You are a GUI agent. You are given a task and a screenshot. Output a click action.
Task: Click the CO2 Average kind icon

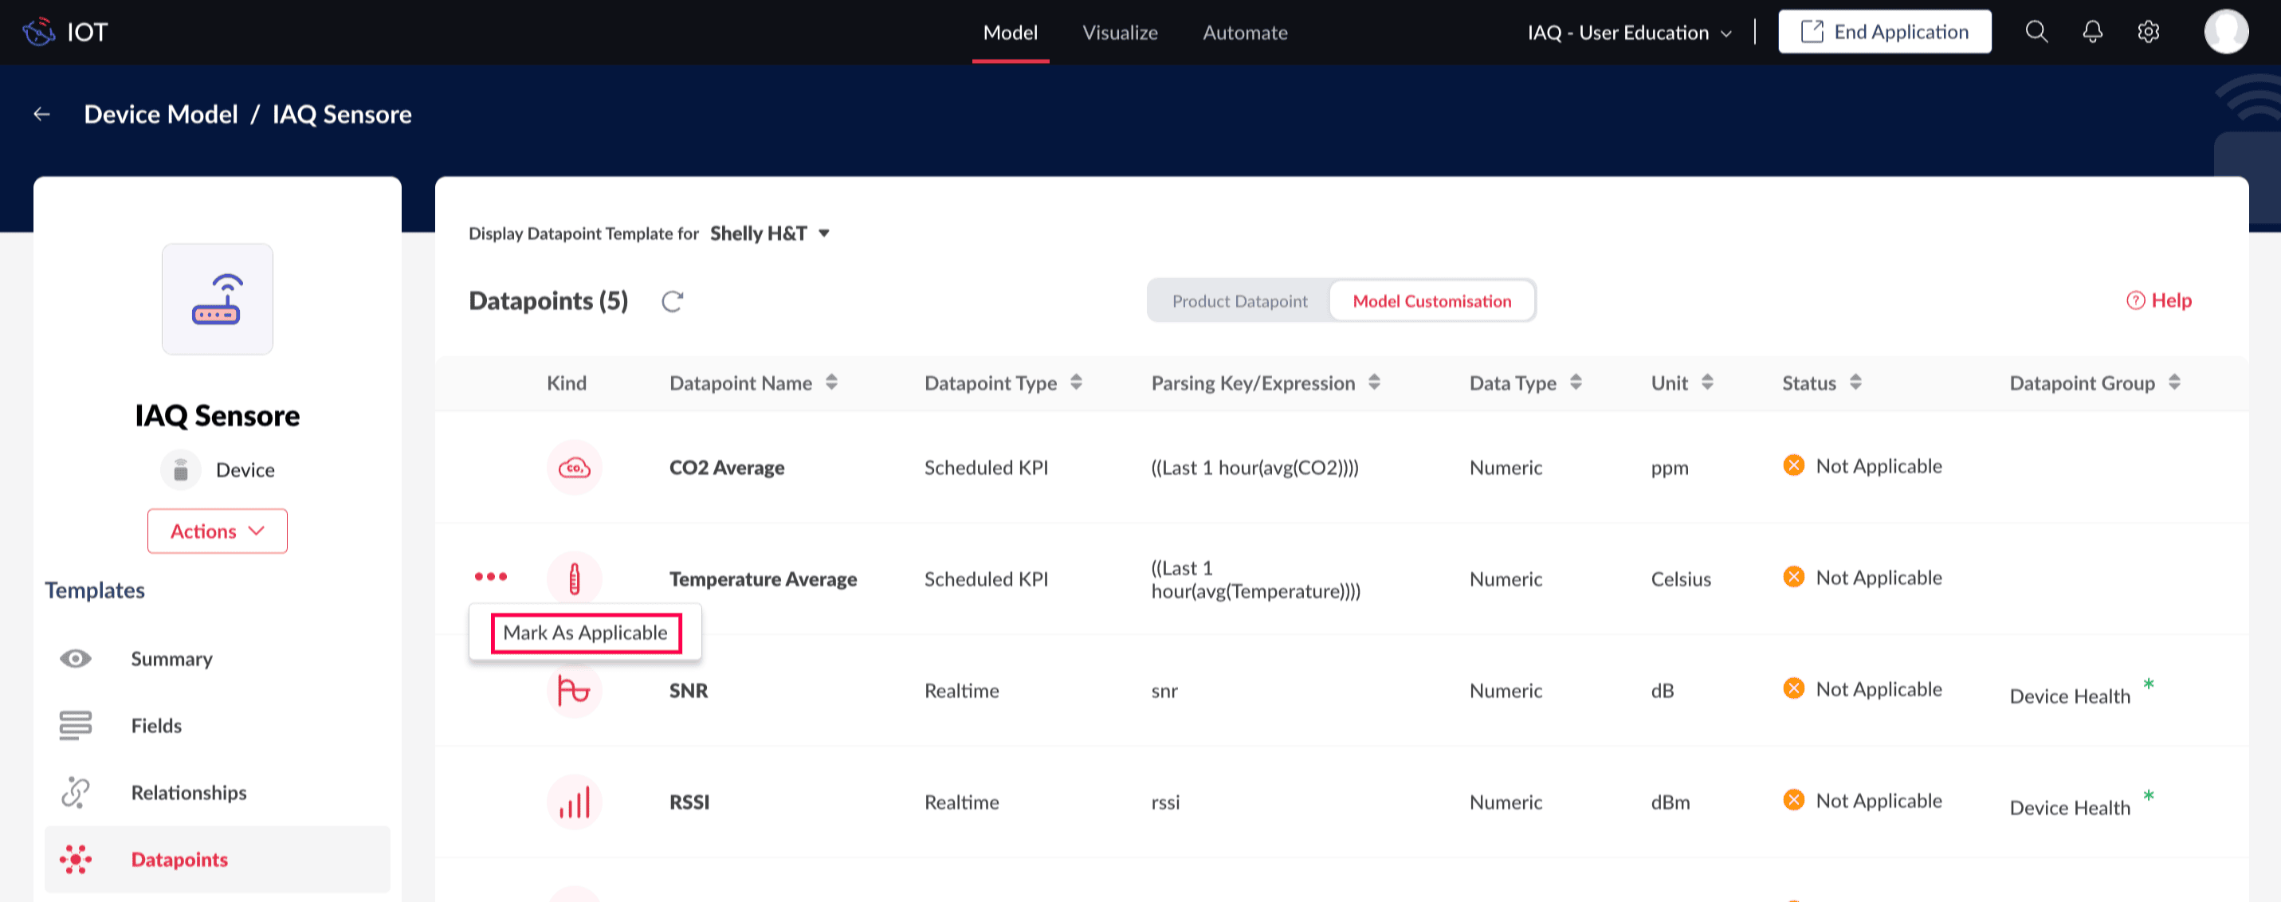[x=574, y=468]
